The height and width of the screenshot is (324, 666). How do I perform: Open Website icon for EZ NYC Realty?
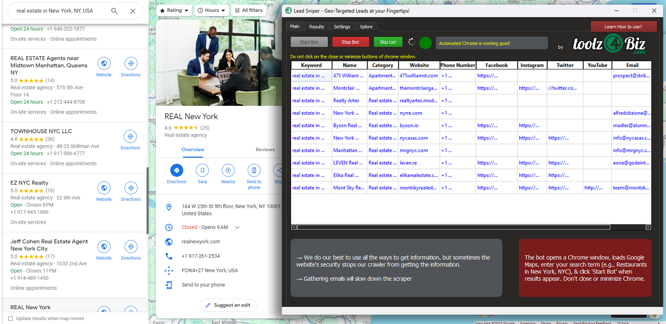[104, 188]
